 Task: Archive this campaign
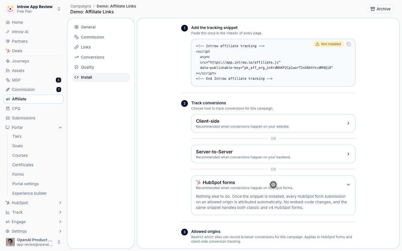pyautogui.click(x=380, y=9)
